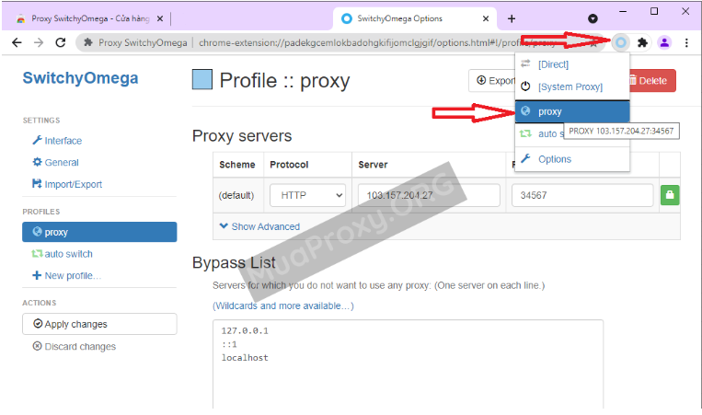Click the extension puzzle icon in address bar
Image resolution: width=702 pixels, height=415 pixels.
point(88,42)
